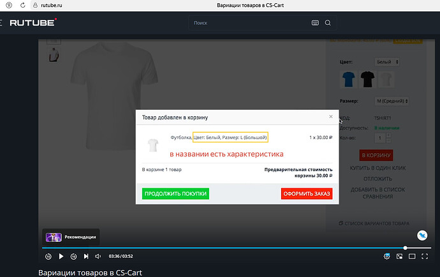Viewport: 440px width, 277px height.
Task: Skip forward 10 seconds
Action: pos(73,257)
